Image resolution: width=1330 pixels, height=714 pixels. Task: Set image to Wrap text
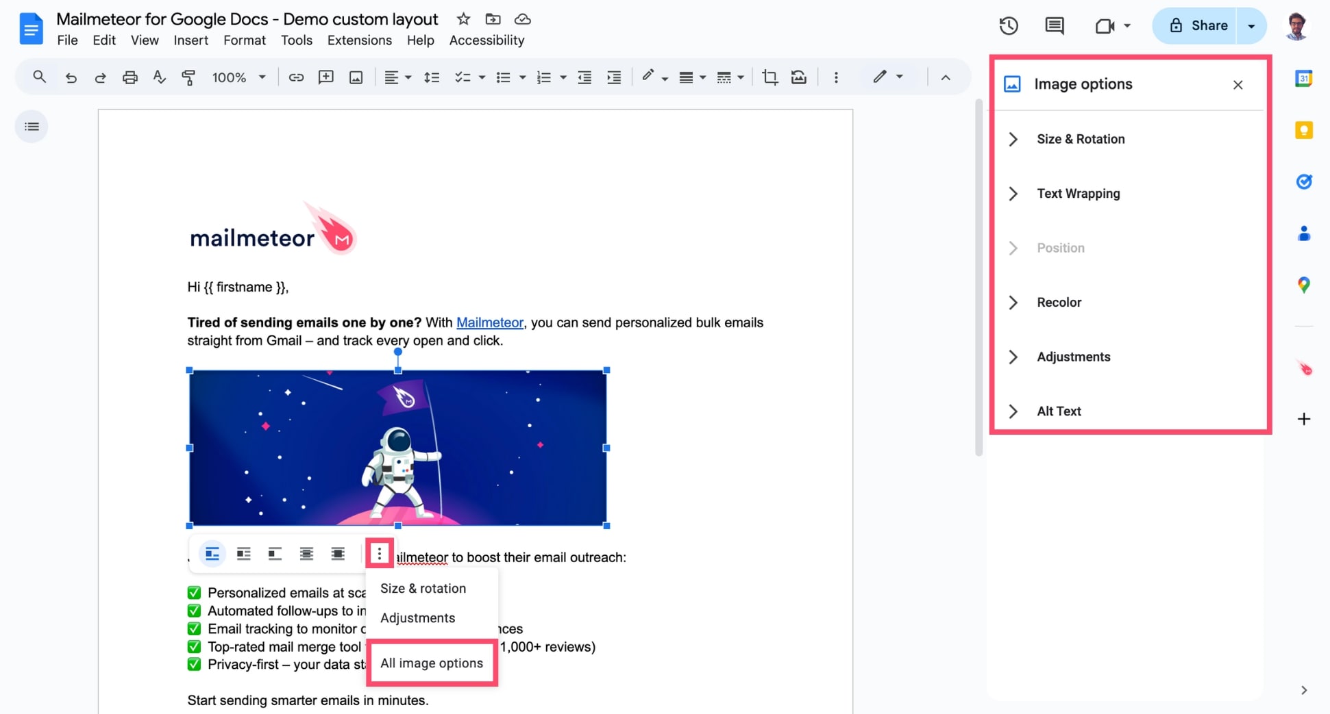coord(244,553)
